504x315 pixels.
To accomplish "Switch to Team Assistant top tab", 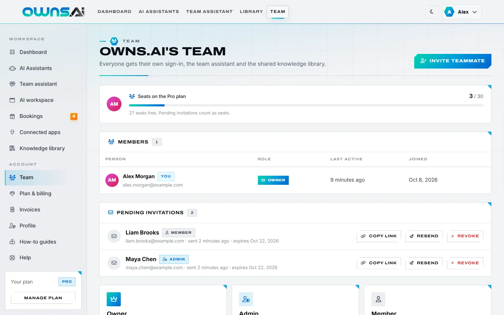I will click(209, 12).
